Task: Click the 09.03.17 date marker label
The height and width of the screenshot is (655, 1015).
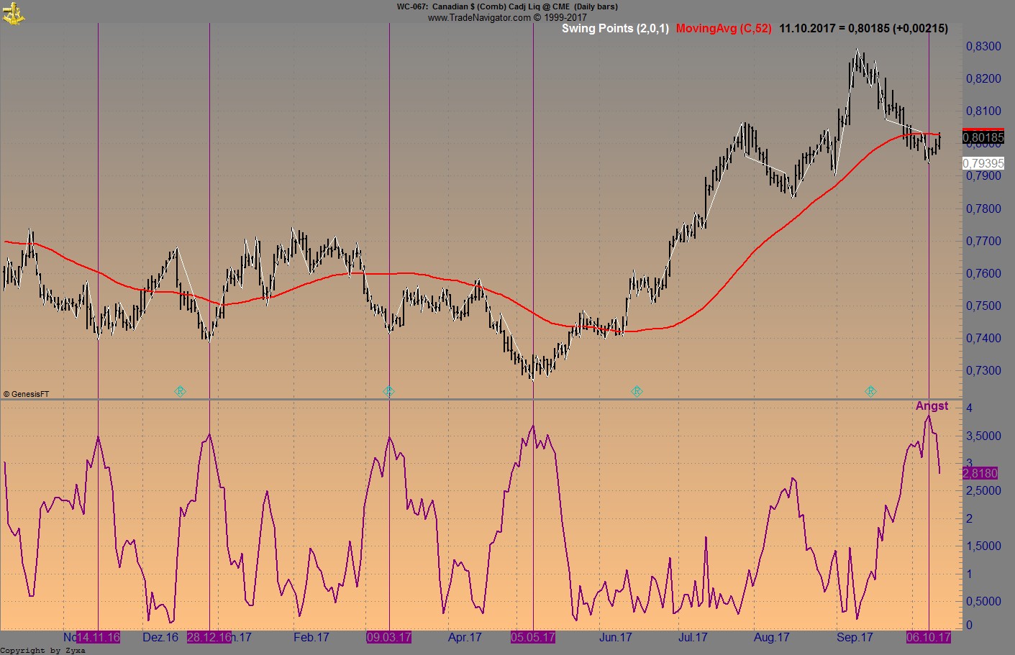Action: coord(389,637)
